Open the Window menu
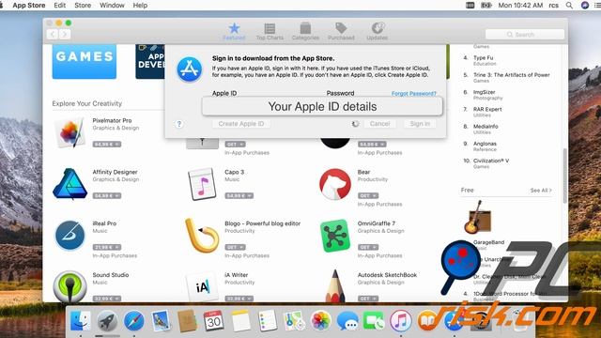The width and height of the screenshot is (601, 338). [x=112, y=6]
